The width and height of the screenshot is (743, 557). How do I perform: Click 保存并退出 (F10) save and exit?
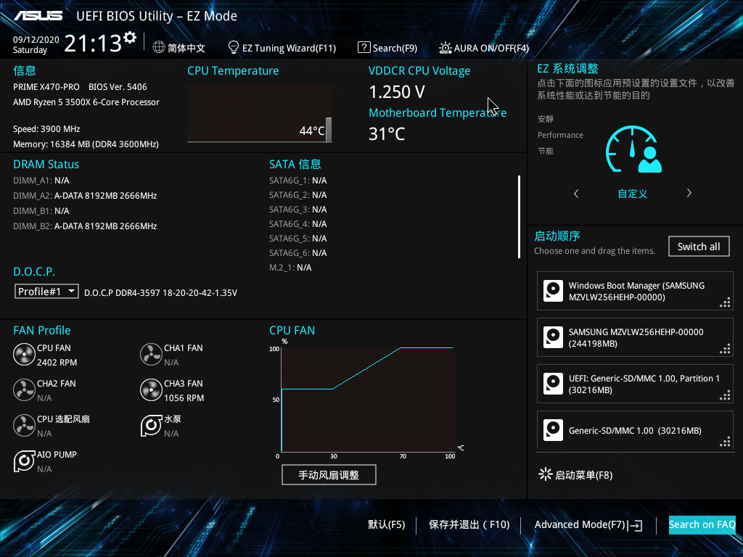click(469, 524)
